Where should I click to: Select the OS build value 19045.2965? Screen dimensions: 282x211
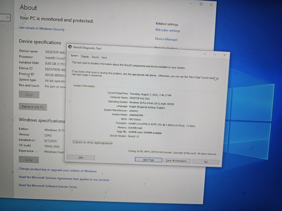[52, 146]
